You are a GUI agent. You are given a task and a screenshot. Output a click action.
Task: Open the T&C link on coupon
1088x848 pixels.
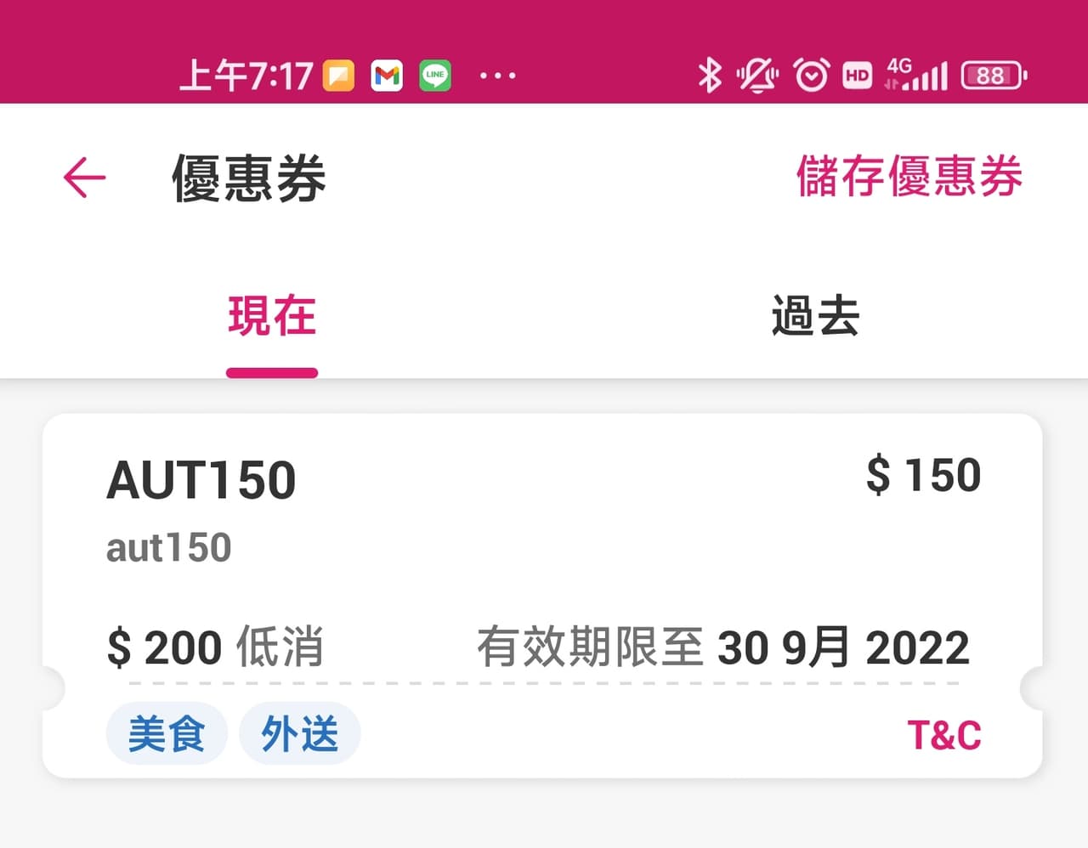point(945,735)
